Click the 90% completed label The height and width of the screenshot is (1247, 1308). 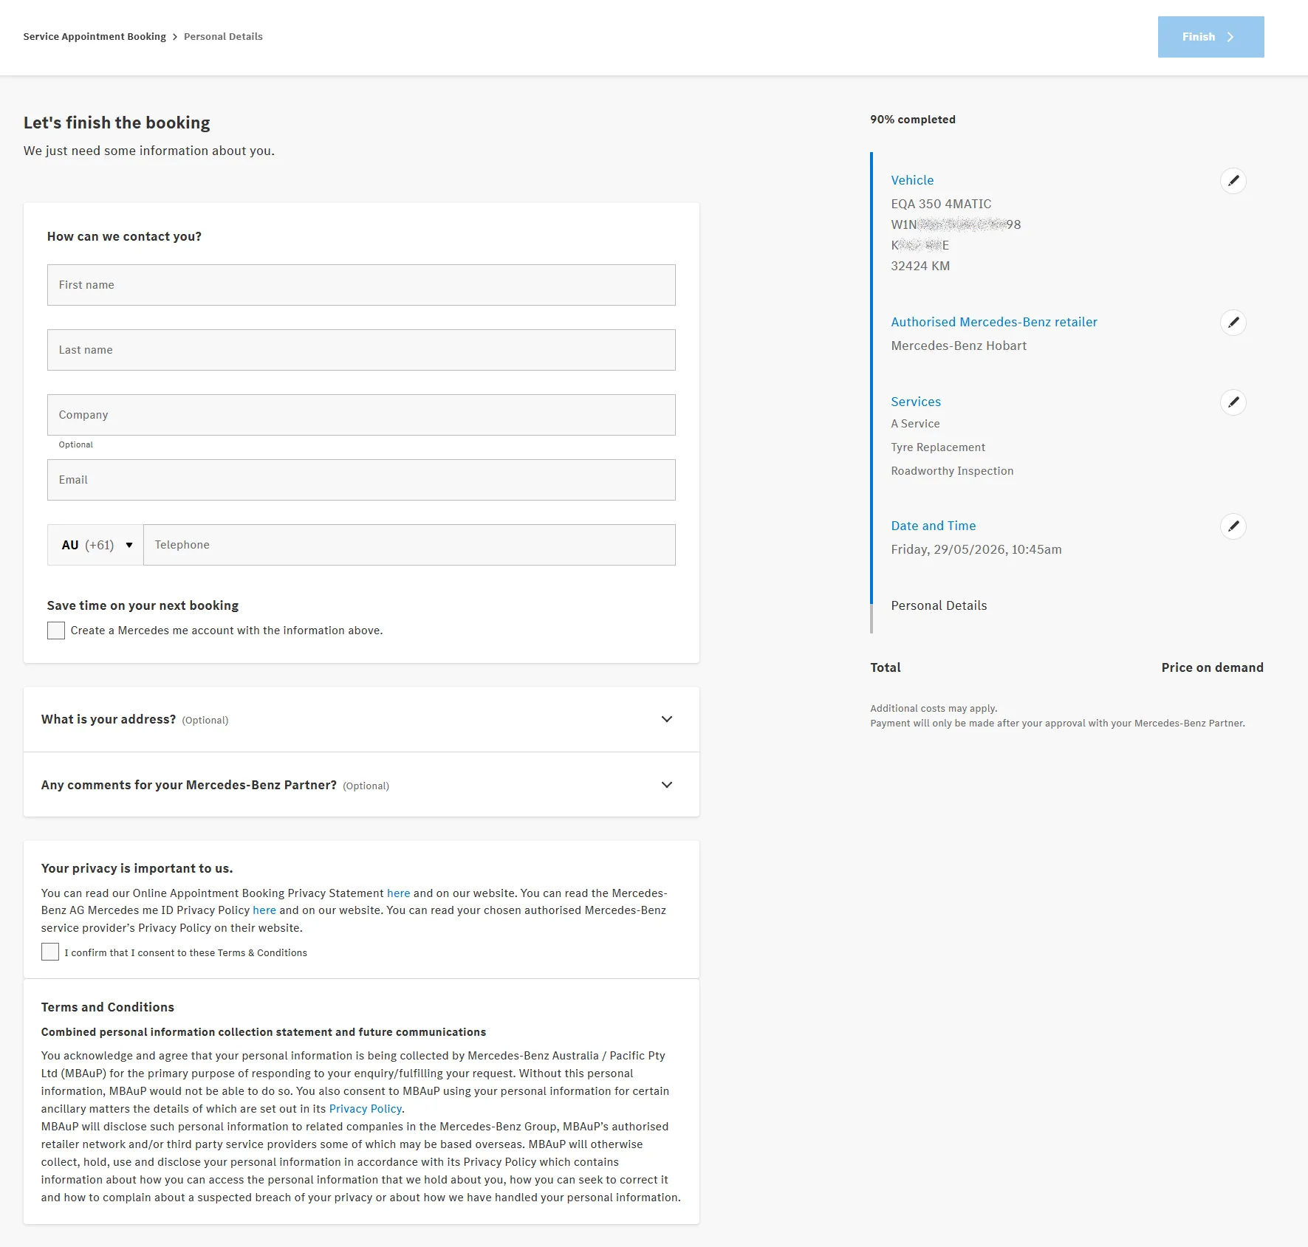coord(913,120)
